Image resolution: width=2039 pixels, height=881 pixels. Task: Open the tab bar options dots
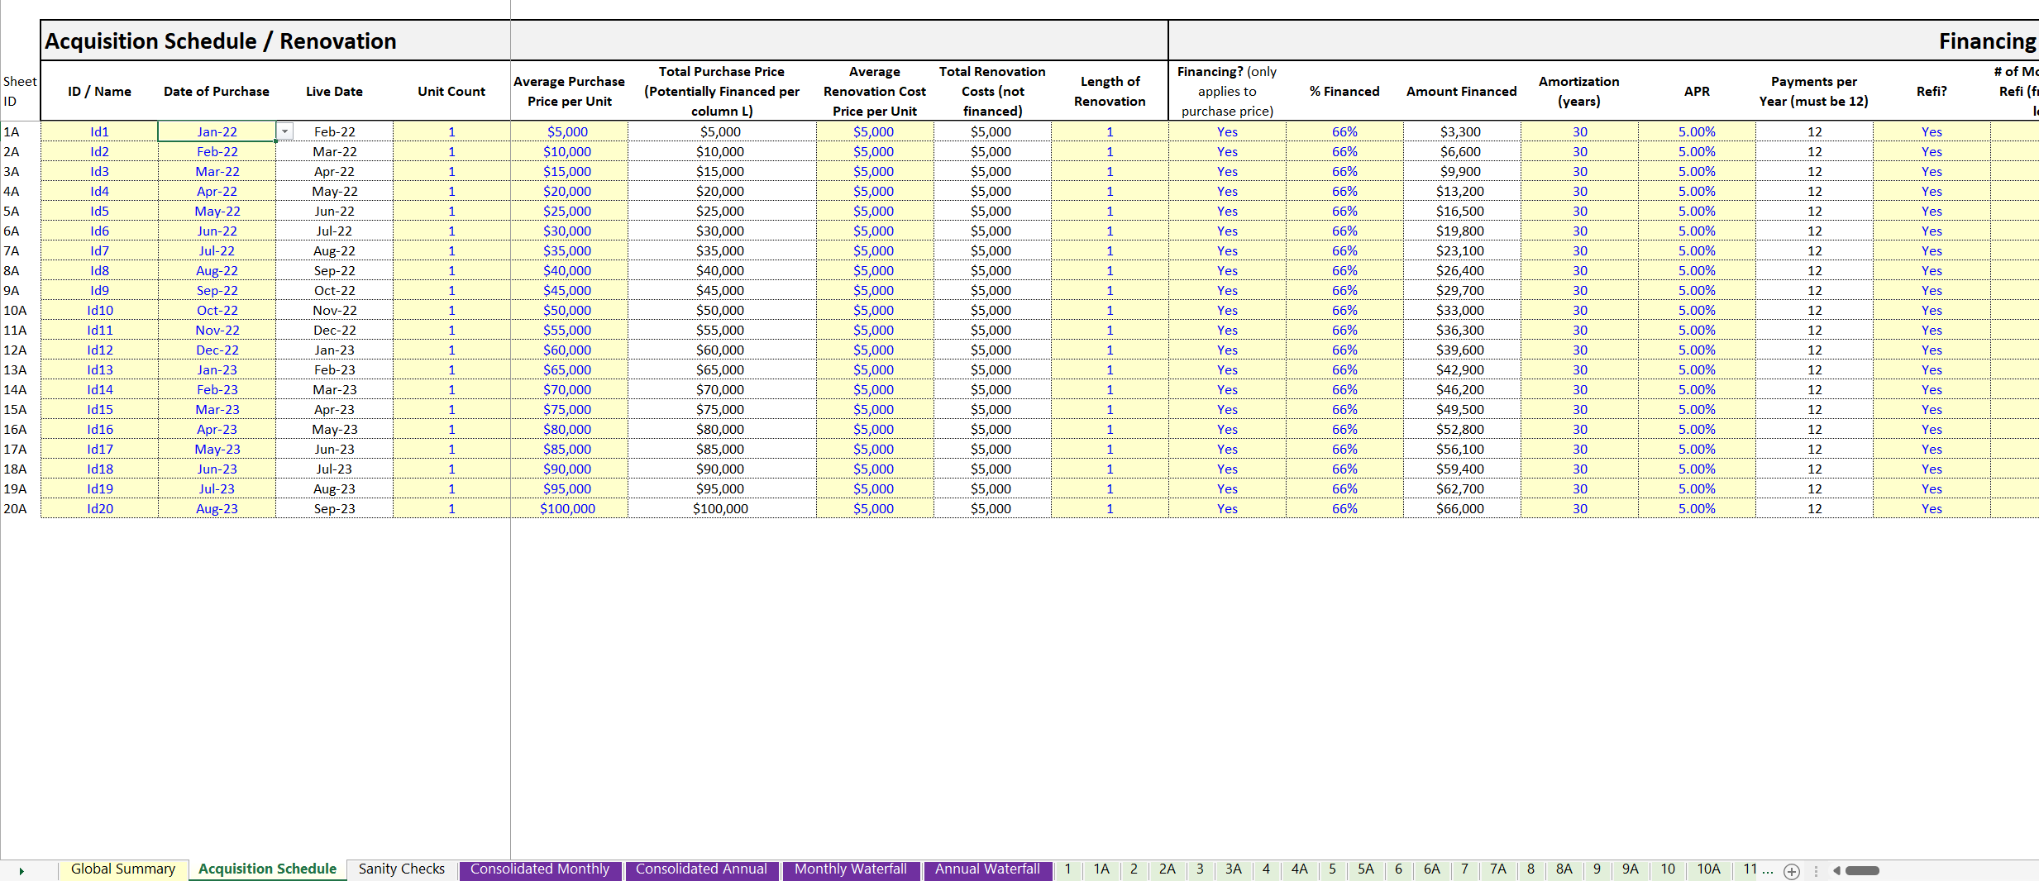(x=1816, y=871)
